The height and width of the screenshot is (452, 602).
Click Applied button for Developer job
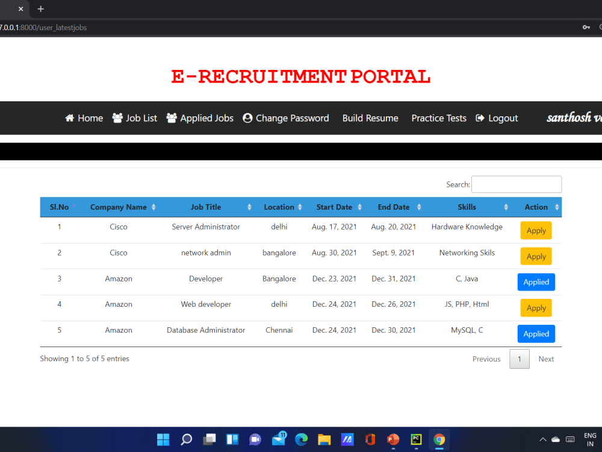pyautogui.click(x=536, y=282)
